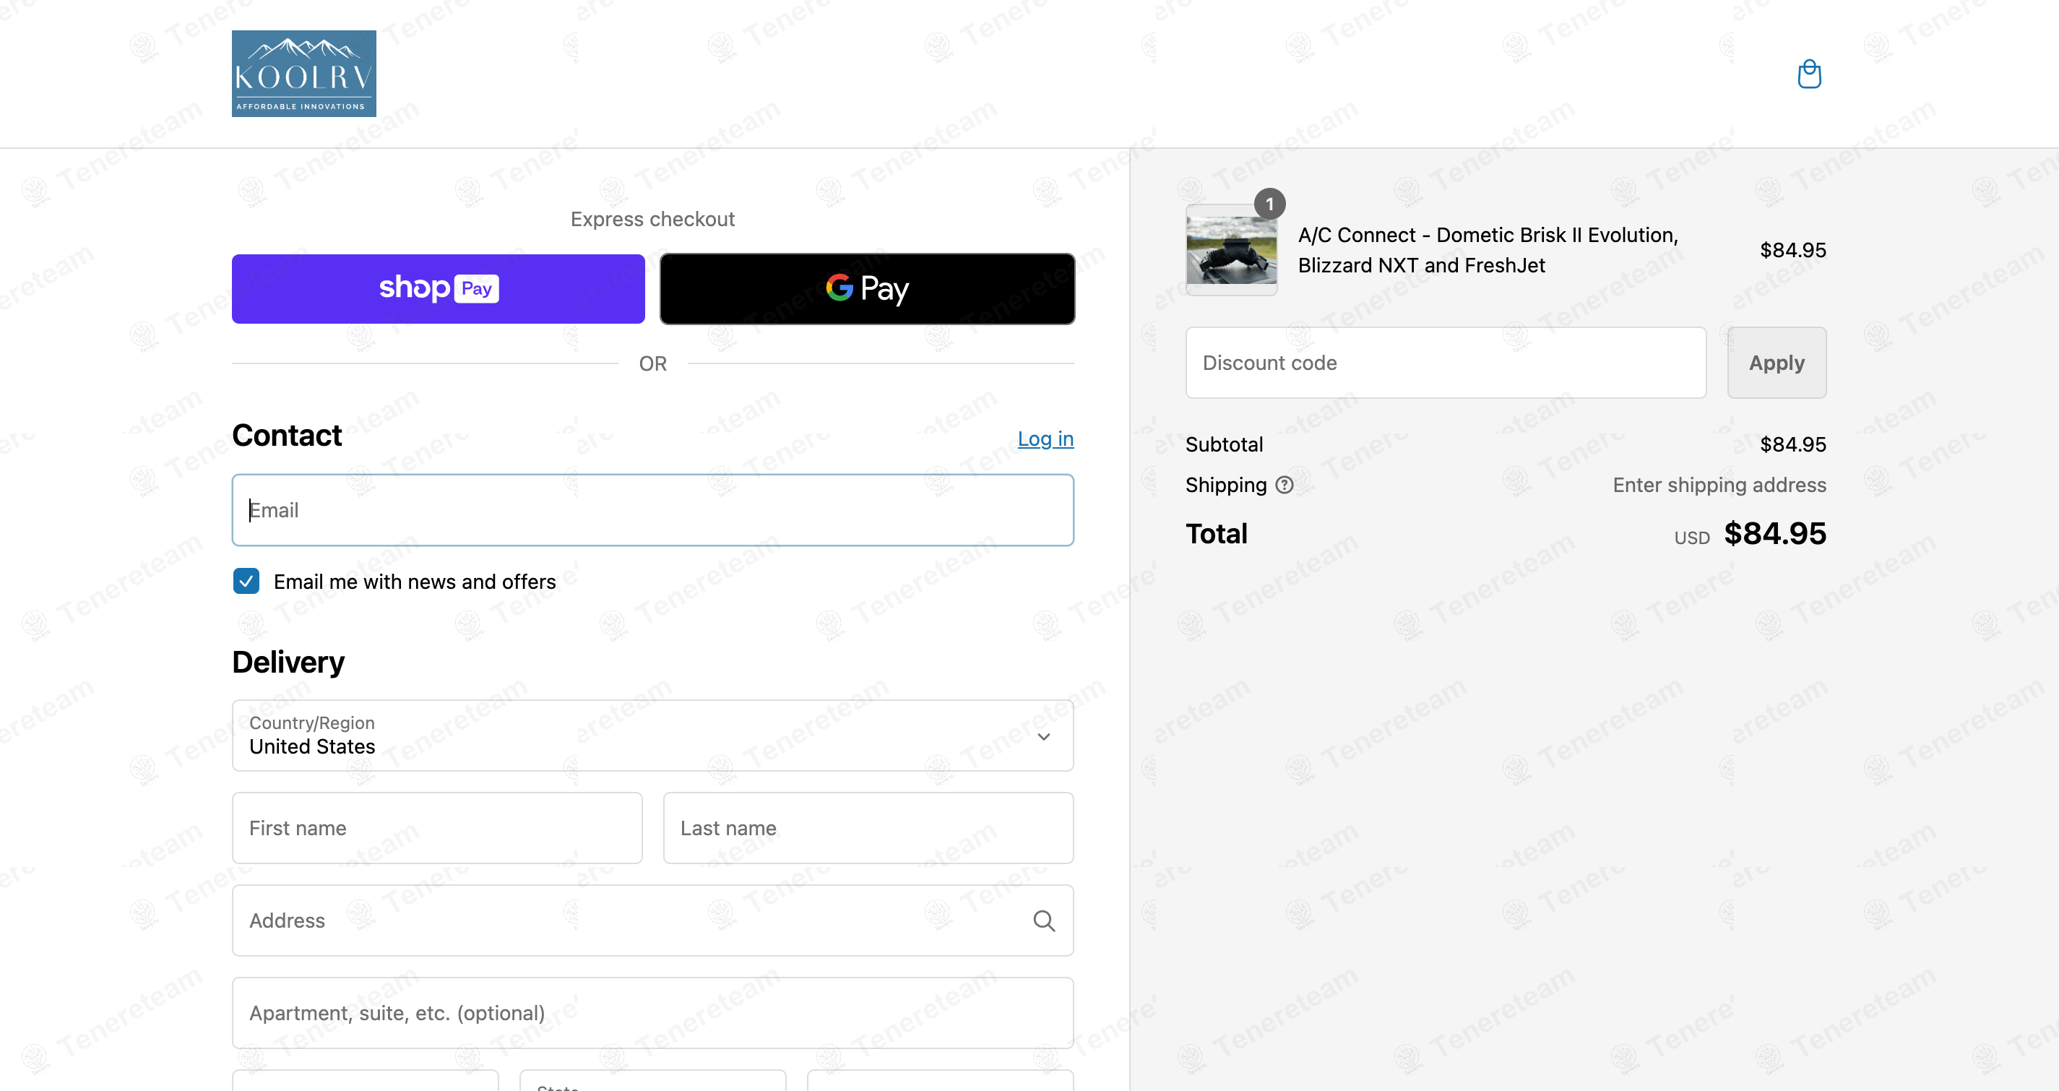2059x1091 pixels.
Task: Click the KoolRV store logo
Action: [303, 74]
